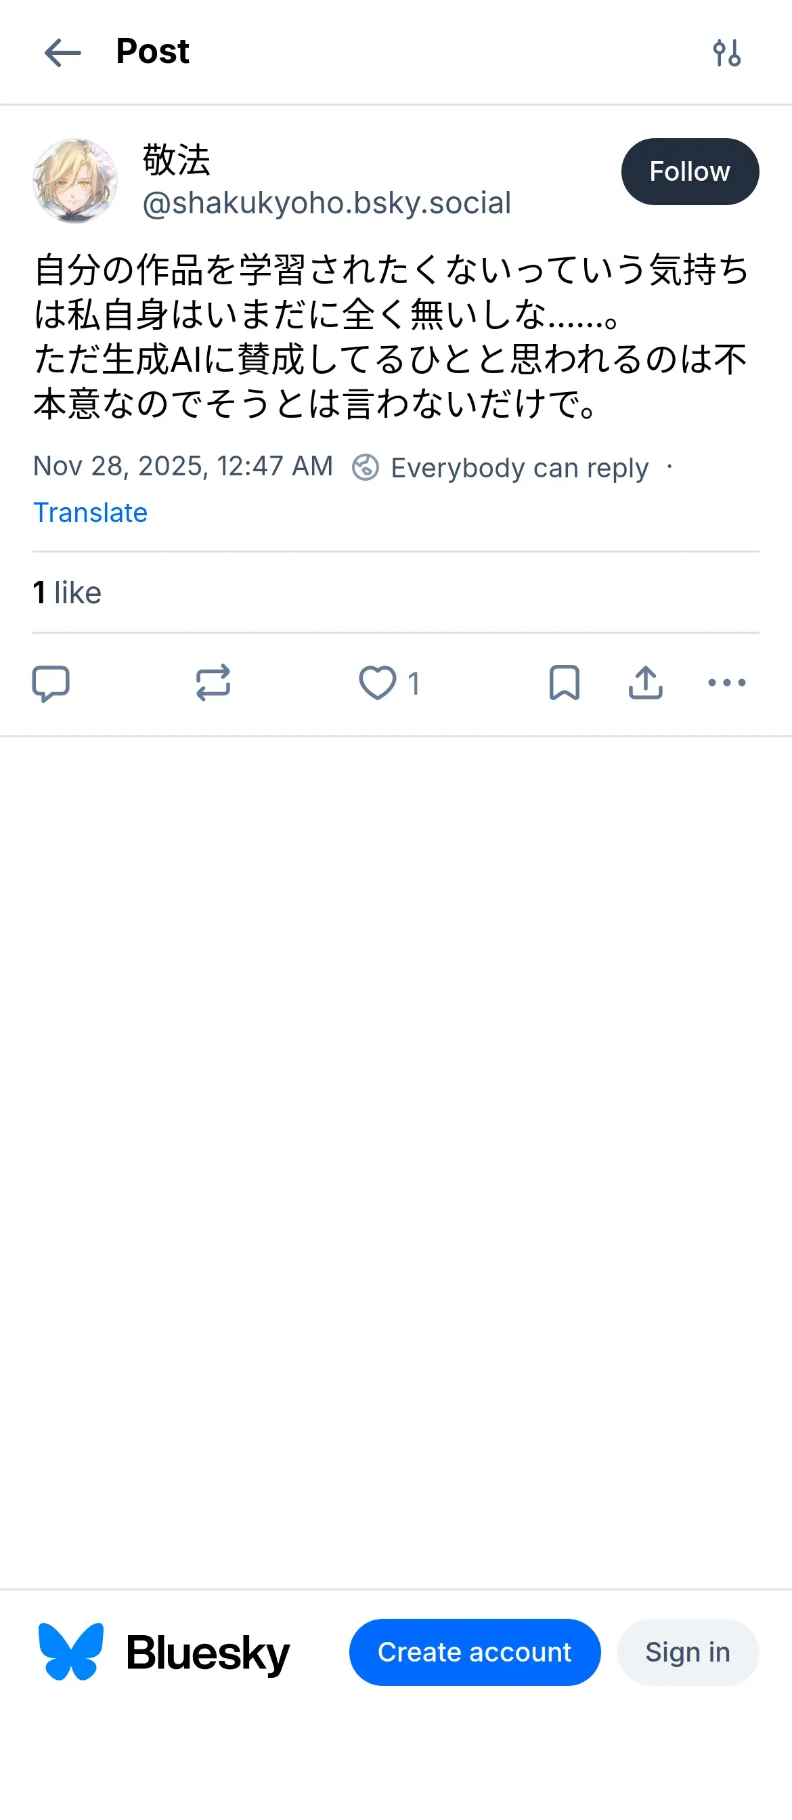Screen dimensions: 792x1820
Task: Open the author's profile avatar
Action: (75, 181)
